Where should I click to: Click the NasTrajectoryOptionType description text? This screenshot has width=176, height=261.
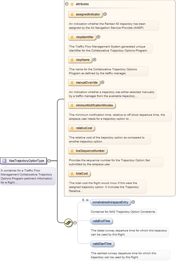coord(28,176)
